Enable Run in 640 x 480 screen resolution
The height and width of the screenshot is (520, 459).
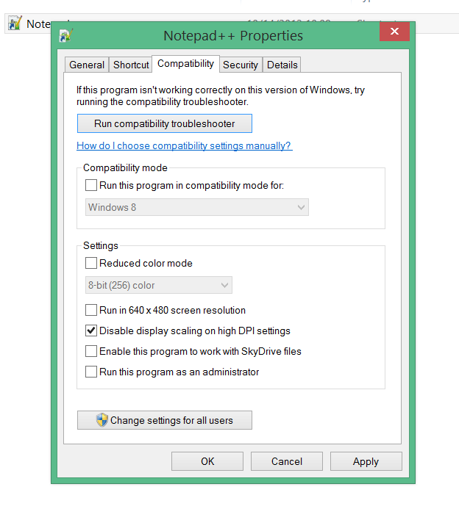coord(91,310)
